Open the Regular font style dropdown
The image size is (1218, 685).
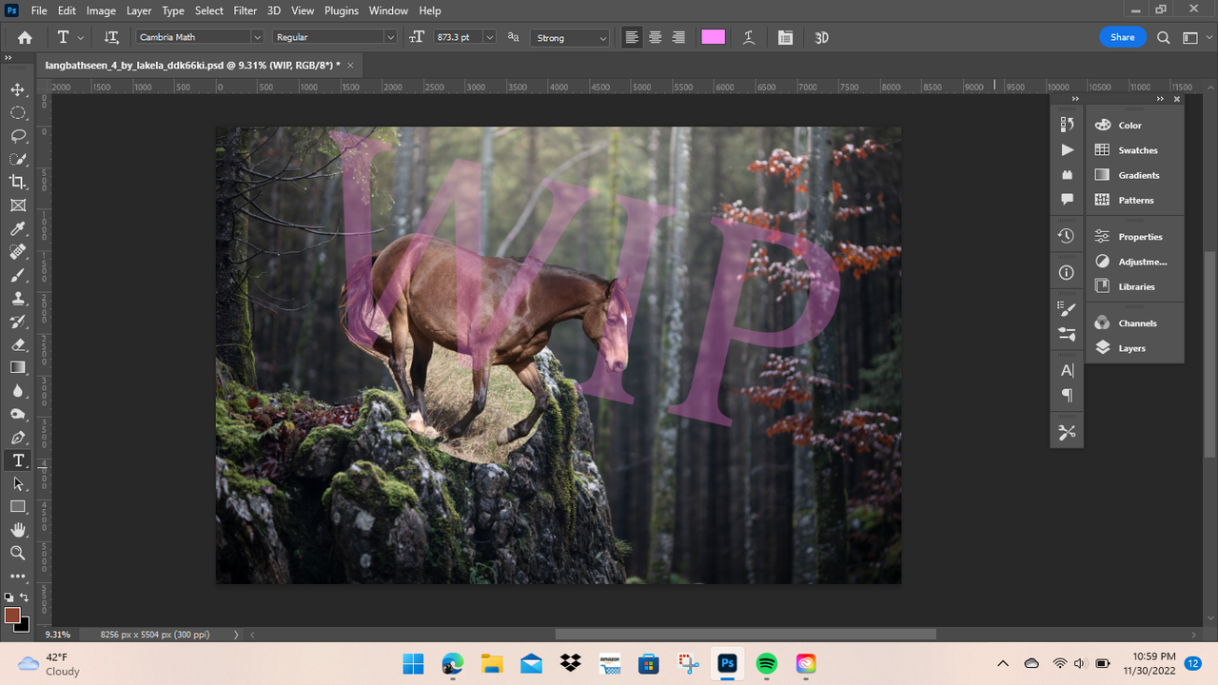390,37
